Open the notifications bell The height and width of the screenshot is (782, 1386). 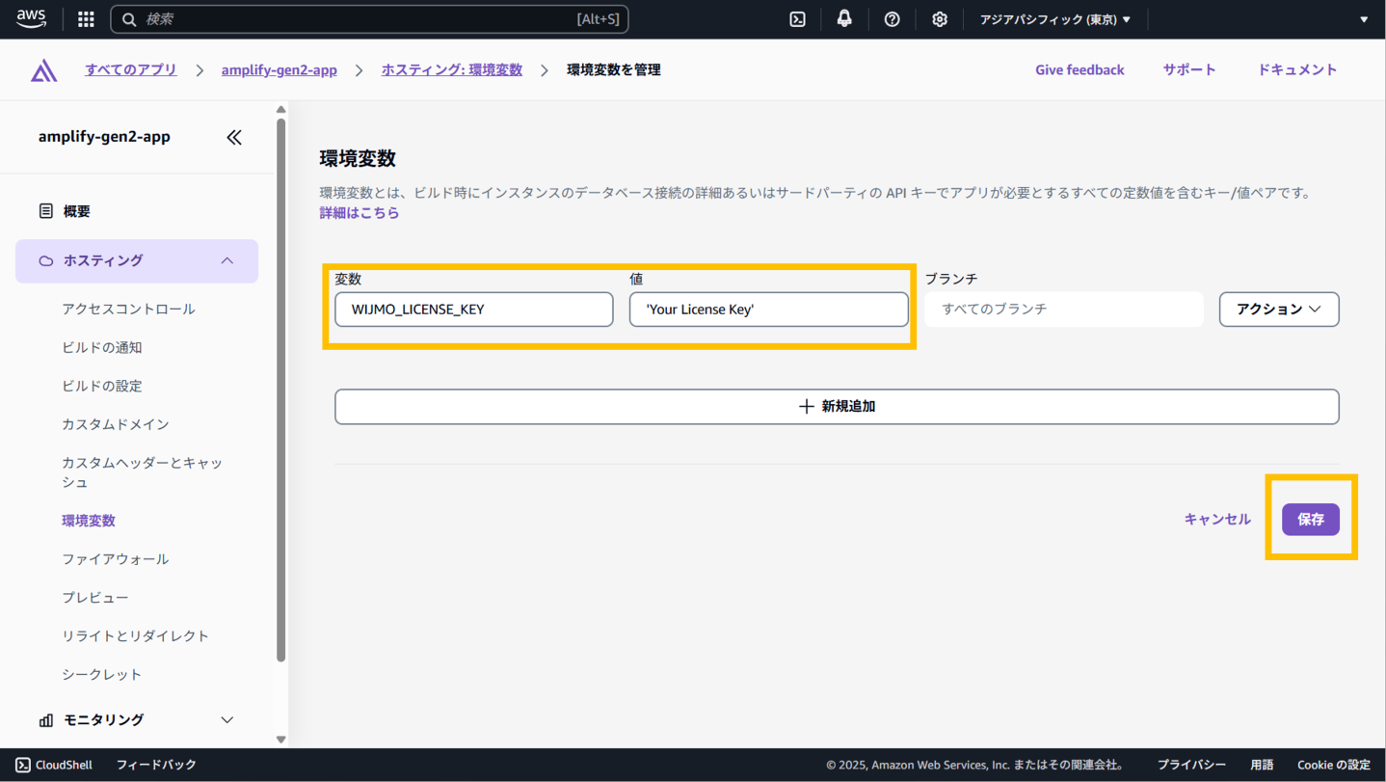click(x=844, y=19)
